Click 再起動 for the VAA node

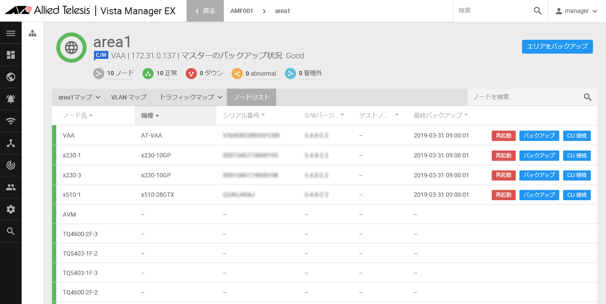click(x=504, y=136)
